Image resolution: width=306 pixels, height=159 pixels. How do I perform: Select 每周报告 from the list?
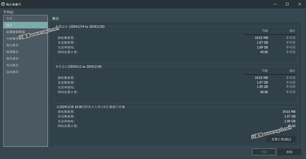[12, 52]
